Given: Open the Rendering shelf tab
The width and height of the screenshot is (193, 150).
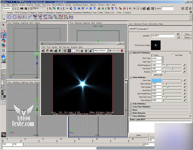Looking at the screenshot, I should [x=77, y=13].
